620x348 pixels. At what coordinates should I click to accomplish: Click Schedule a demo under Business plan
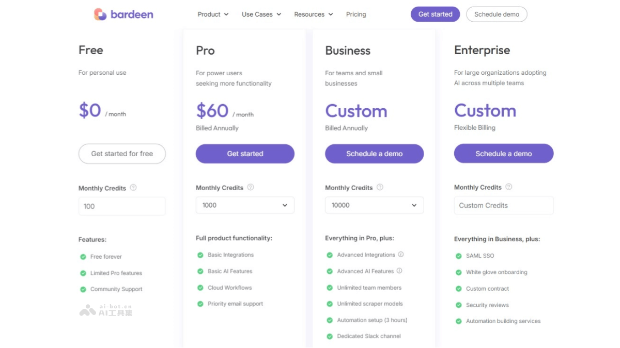374,154
